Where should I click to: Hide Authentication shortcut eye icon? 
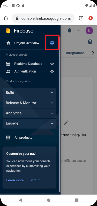(x=52, y=71)
